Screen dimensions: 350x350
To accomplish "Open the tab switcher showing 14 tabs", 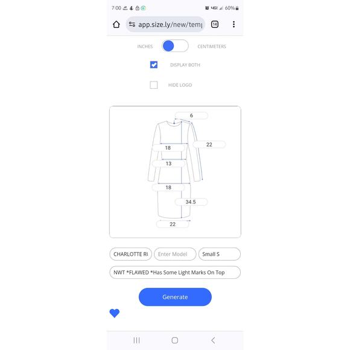I will click(x=215, y=24).
